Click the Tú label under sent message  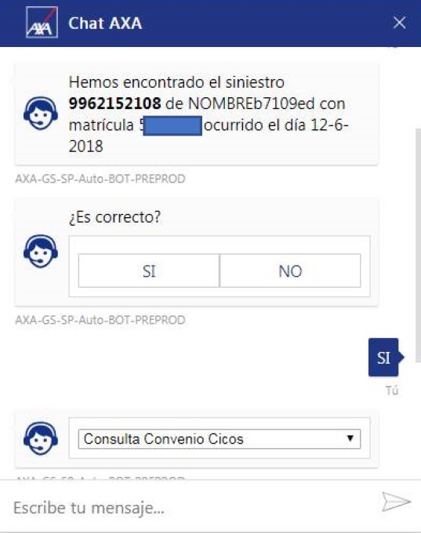[x=392, y=390]
